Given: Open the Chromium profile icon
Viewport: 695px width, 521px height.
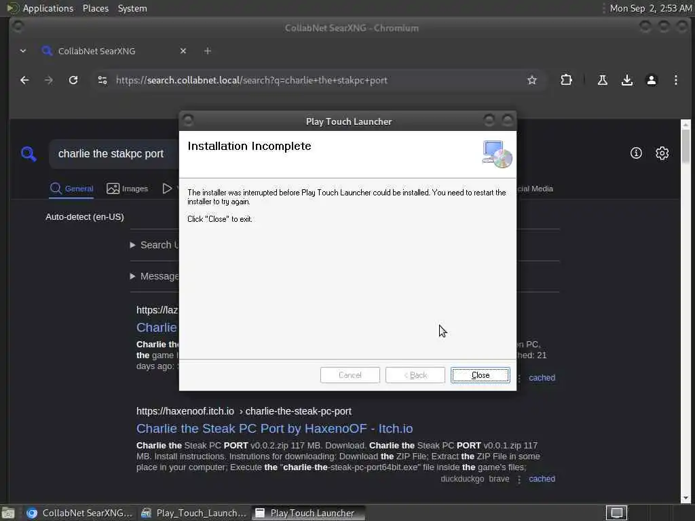Looking at the screenshot, I should point(651,80).
